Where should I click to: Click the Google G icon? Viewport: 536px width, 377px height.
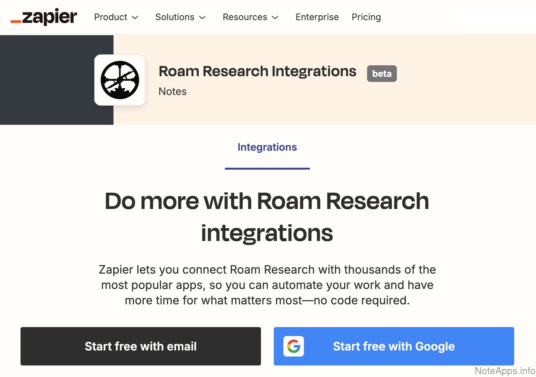pyautogui.click(x=293, y=346)
